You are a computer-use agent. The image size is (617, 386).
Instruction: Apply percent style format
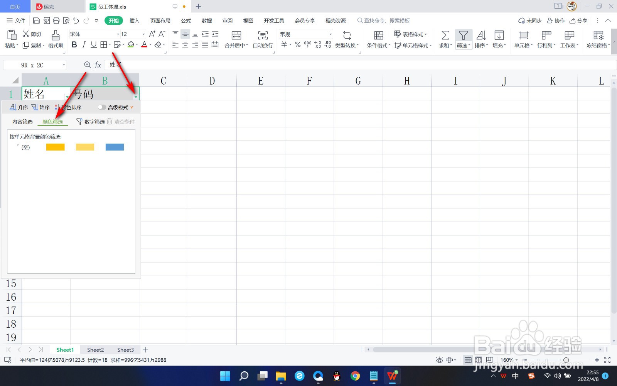coord(298,45)
